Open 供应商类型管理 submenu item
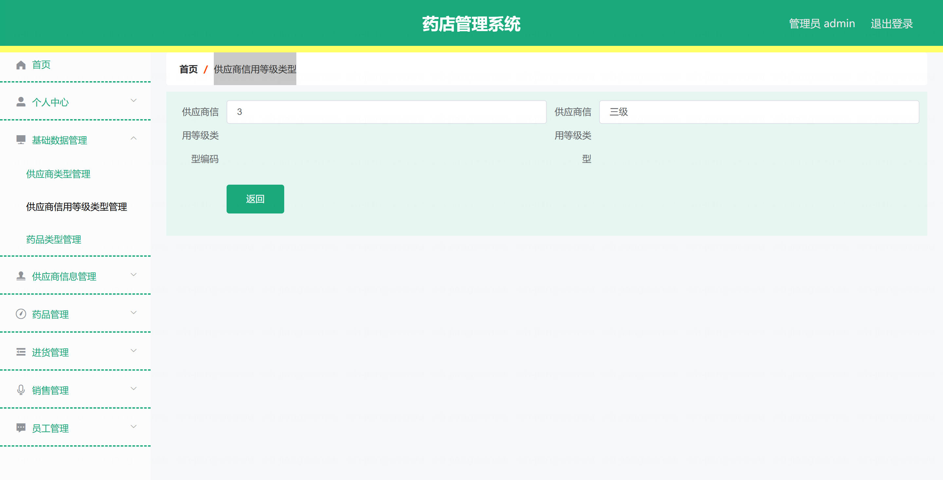This screenshot has width=943, height=480. click(58, 174)
